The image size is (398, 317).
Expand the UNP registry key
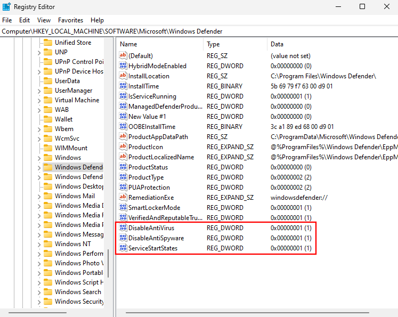[39, 52]
